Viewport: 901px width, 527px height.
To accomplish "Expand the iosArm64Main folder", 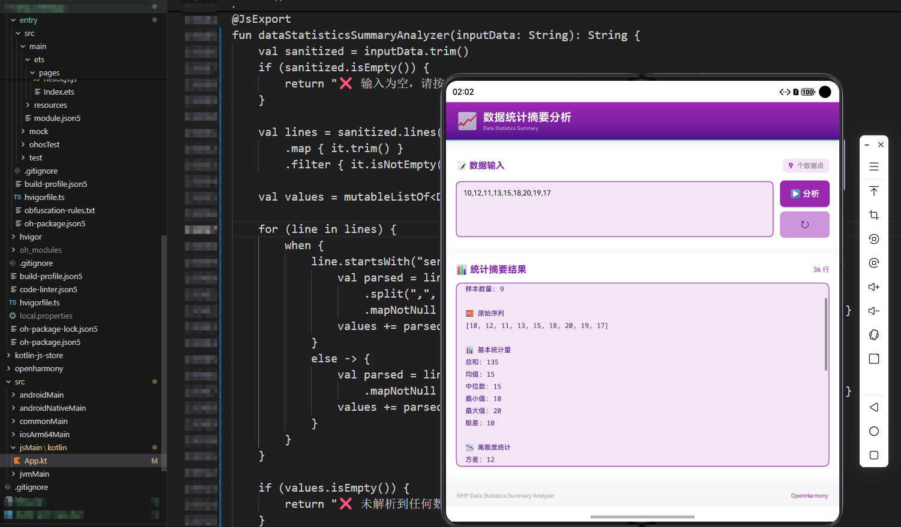I will (13, 435).
